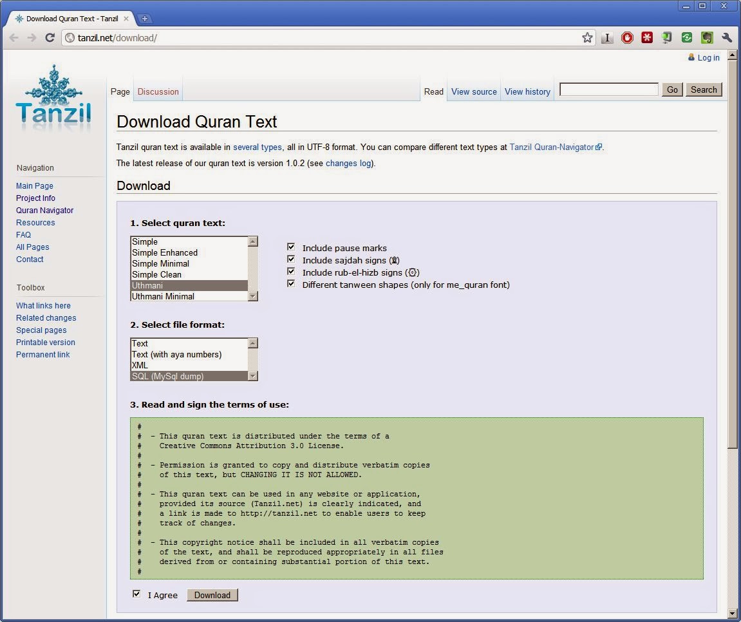Click the Instapaper 'I' extension icon
Image resolution: width=741 pixels, height=622 pixels.
pyautogui.click(x=607, y=38)
